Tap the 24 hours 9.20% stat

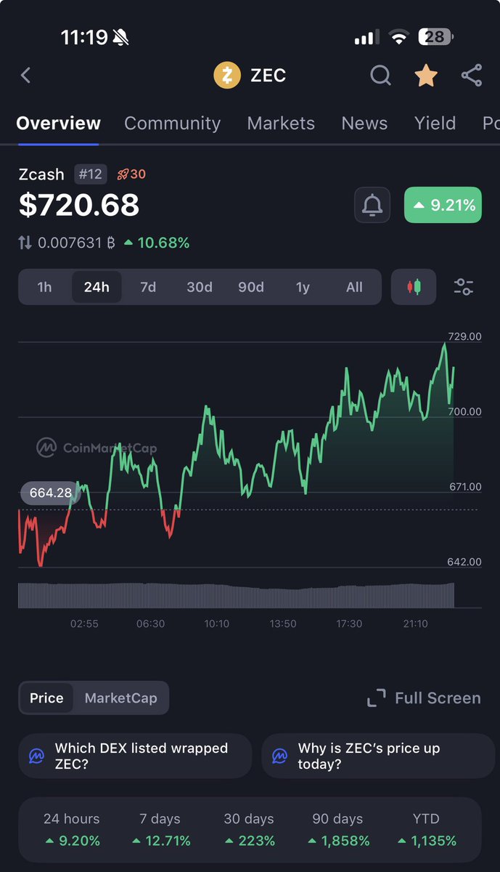(72, 830)
